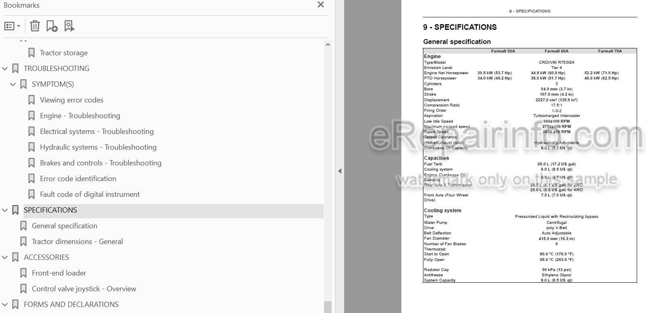
Task: Open the ACCESSORIES bookmark
Action: (x=46, y=257)
